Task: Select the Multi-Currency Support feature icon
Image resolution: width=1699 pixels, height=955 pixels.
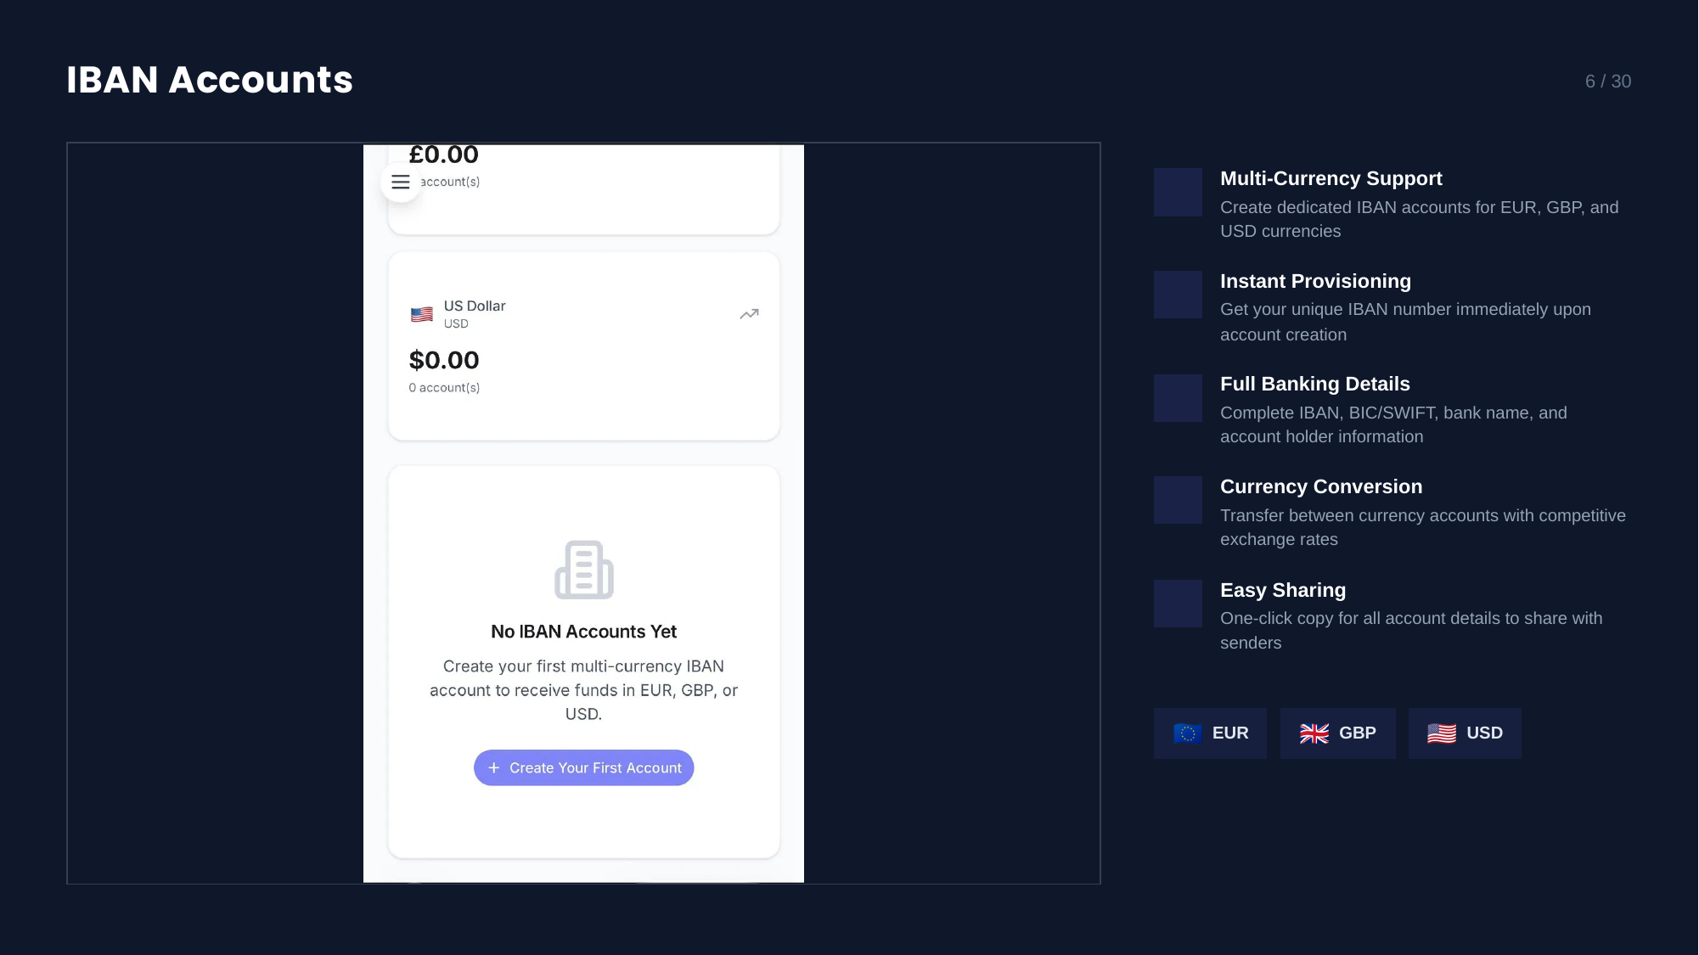Action: [x=1177, y=193]
